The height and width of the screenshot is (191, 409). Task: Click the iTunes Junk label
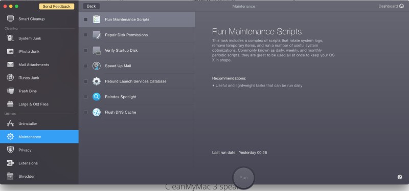click(x=29, y=78)
